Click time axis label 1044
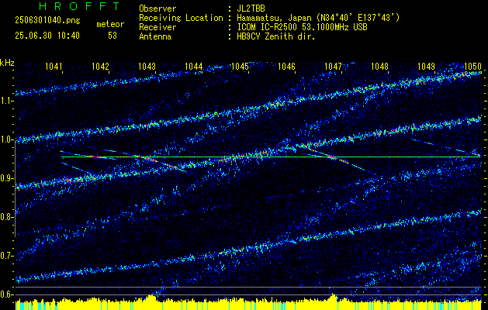This screenshot has width=488, height=310. [194, 67]
